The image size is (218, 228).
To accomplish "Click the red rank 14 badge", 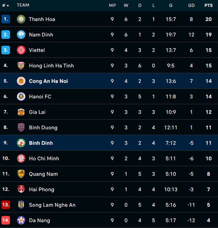I will 6,221.
